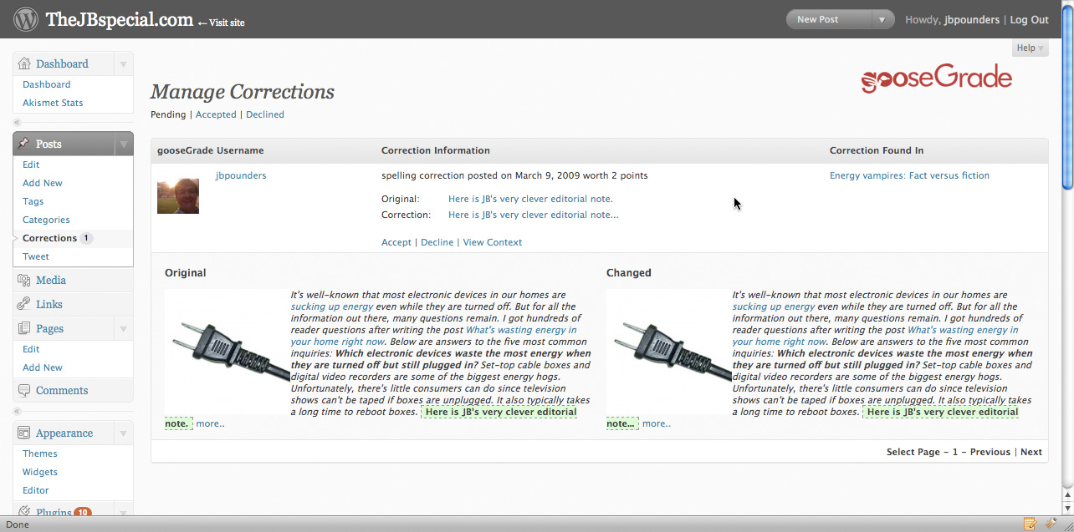Select Add New under Posts
Image resolution: width=1074 pixels, height=532 pixels.
click(43, 183)
